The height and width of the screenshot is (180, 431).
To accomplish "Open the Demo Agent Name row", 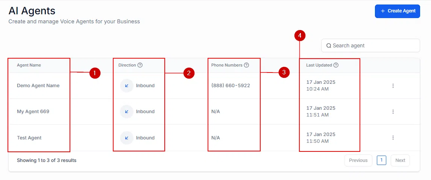I will pyautogui.click(x=214, y=85).
